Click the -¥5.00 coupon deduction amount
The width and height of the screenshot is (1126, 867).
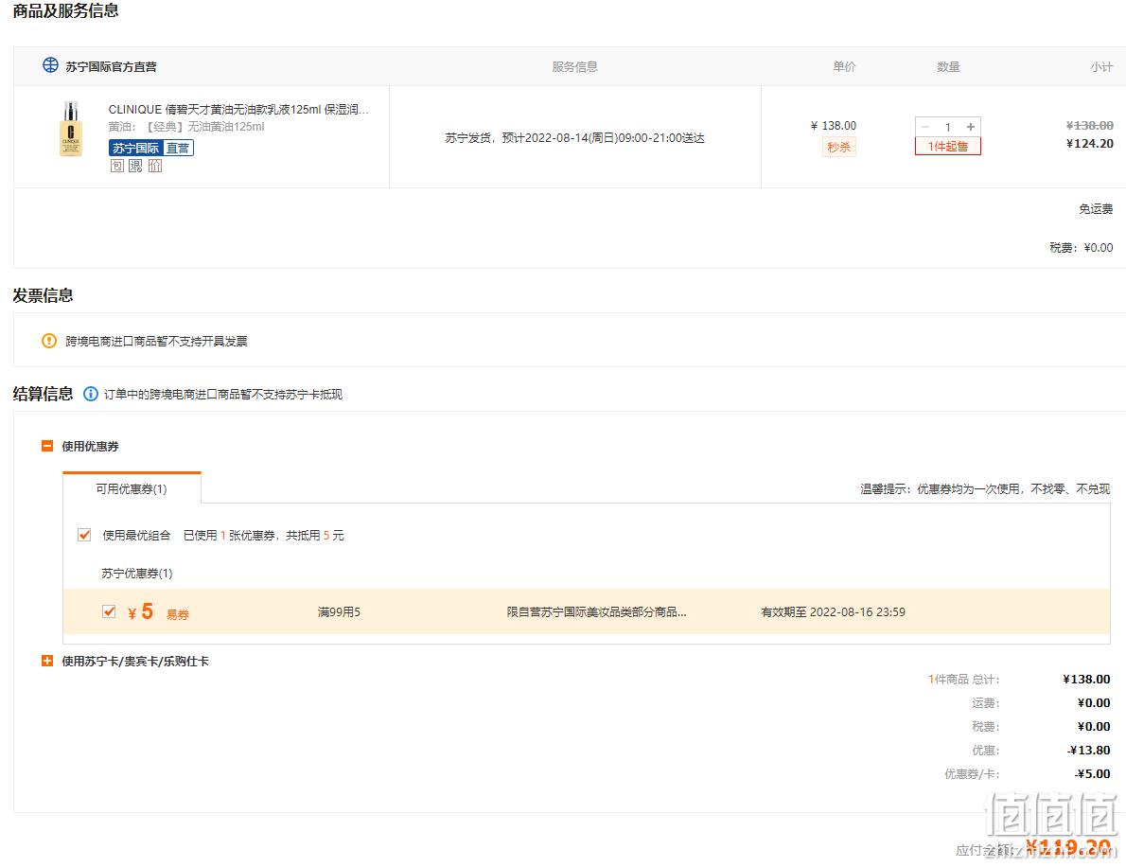(1092, 773)
